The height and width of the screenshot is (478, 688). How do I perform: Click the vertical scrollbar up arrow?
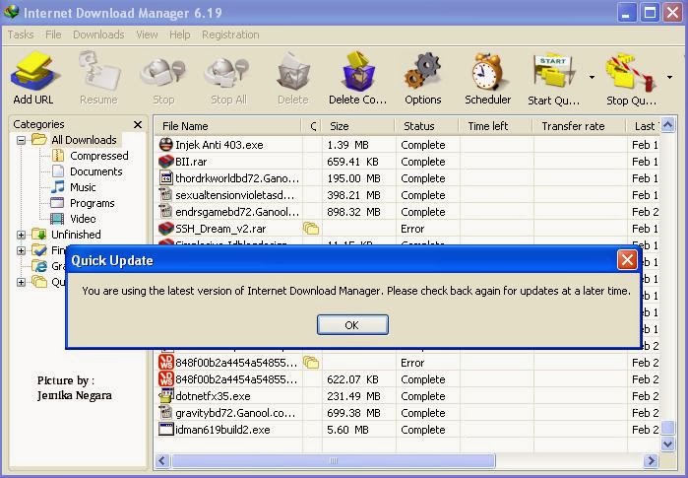[x=667, y=125]
